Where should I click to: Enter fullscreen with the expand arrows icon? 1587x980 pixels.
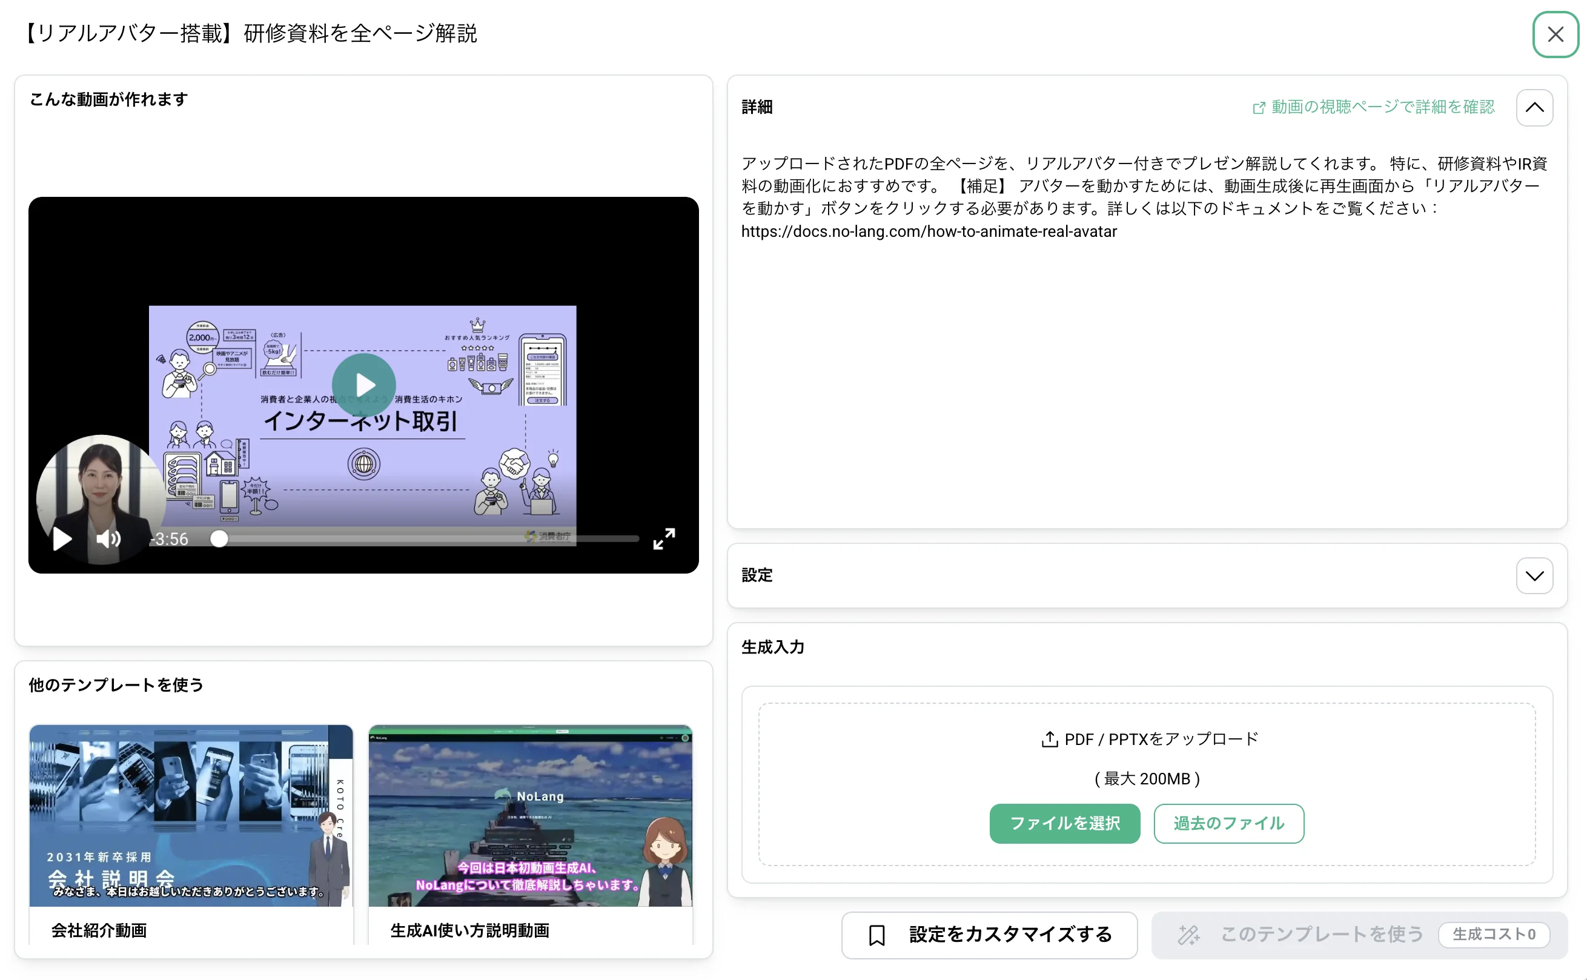click(x=664, y=538)
